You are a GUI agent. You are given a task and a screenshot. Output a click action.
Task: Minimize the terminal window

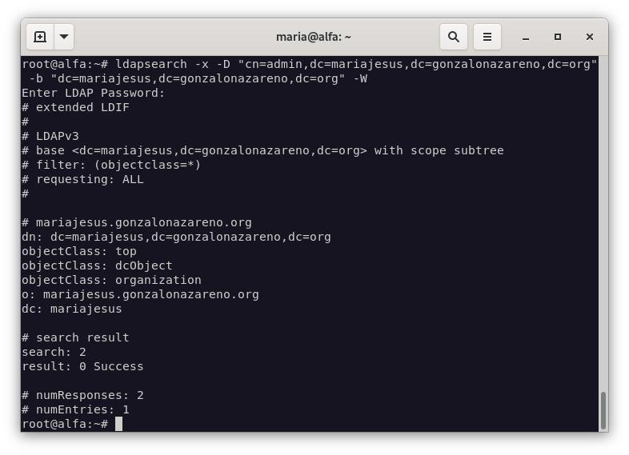click(x=526, y=37)
